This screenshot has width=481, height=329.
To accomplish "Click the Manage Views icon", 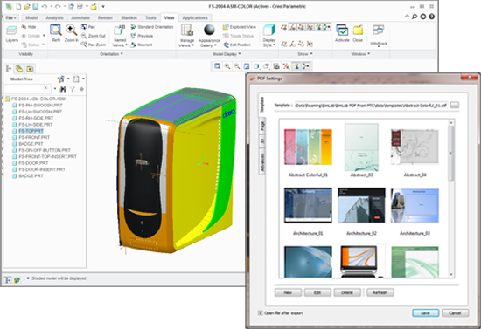I will [x=187, y=31].
